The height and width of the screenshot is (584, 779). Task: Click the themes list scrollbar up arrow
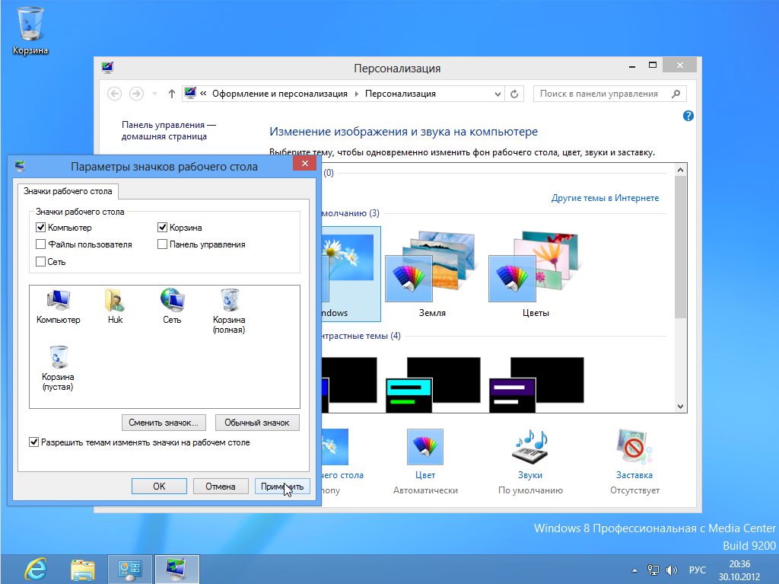681,170
